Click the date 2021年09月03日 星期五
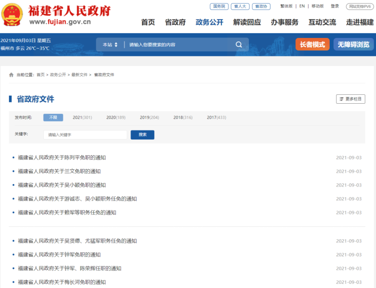This screenshot has width=376, height=288. (x=26, y=41)
